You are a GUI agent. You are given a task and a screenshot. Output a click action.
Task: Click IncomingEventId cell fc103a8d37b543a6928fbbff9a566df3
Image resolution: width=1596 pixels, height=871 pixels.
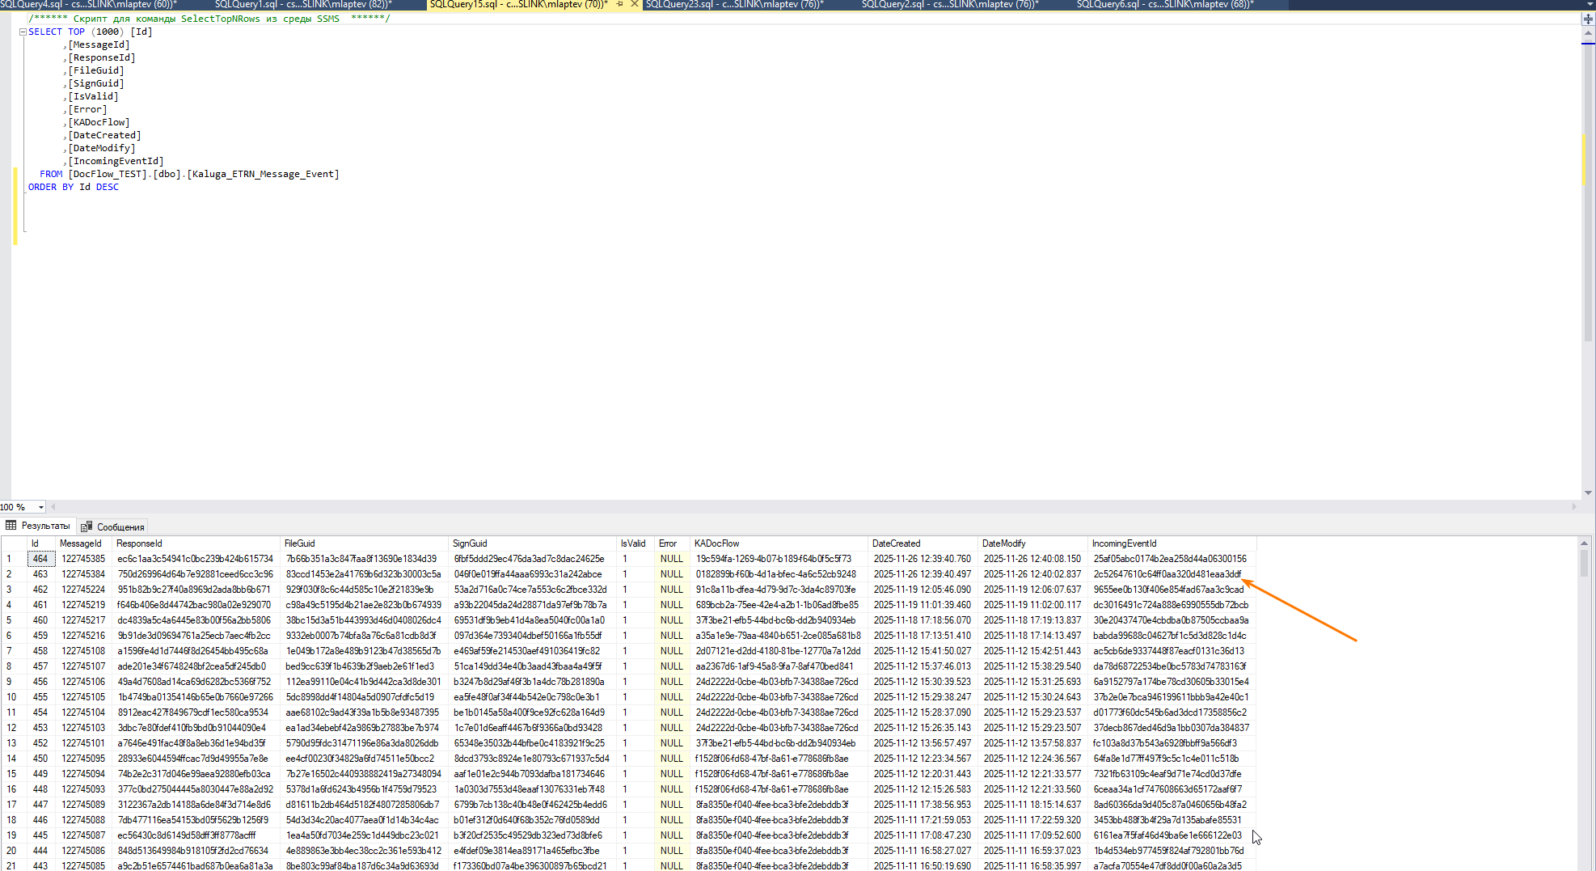pos(1172,743)
